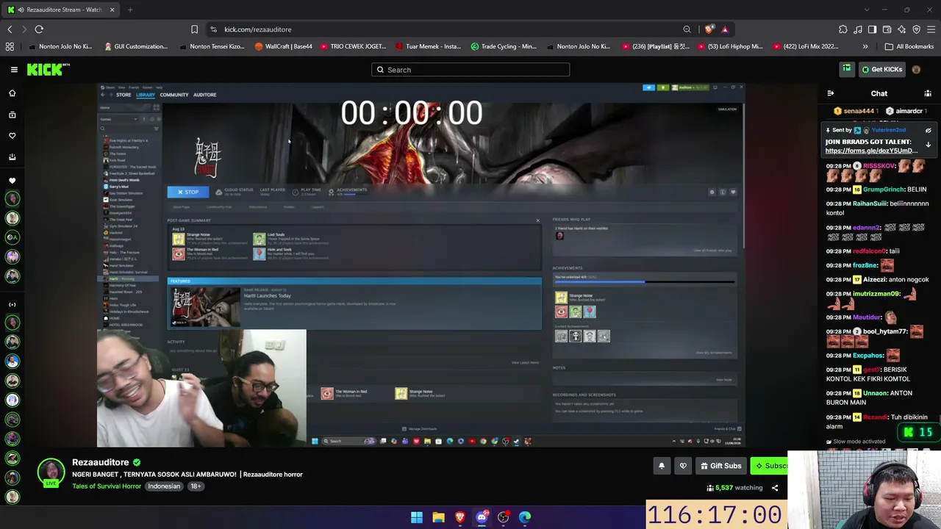Open the (53) Lofi Hiphop Mix bookmark
This screenshot has width=941, height=529.
click(x=729, y=46)
